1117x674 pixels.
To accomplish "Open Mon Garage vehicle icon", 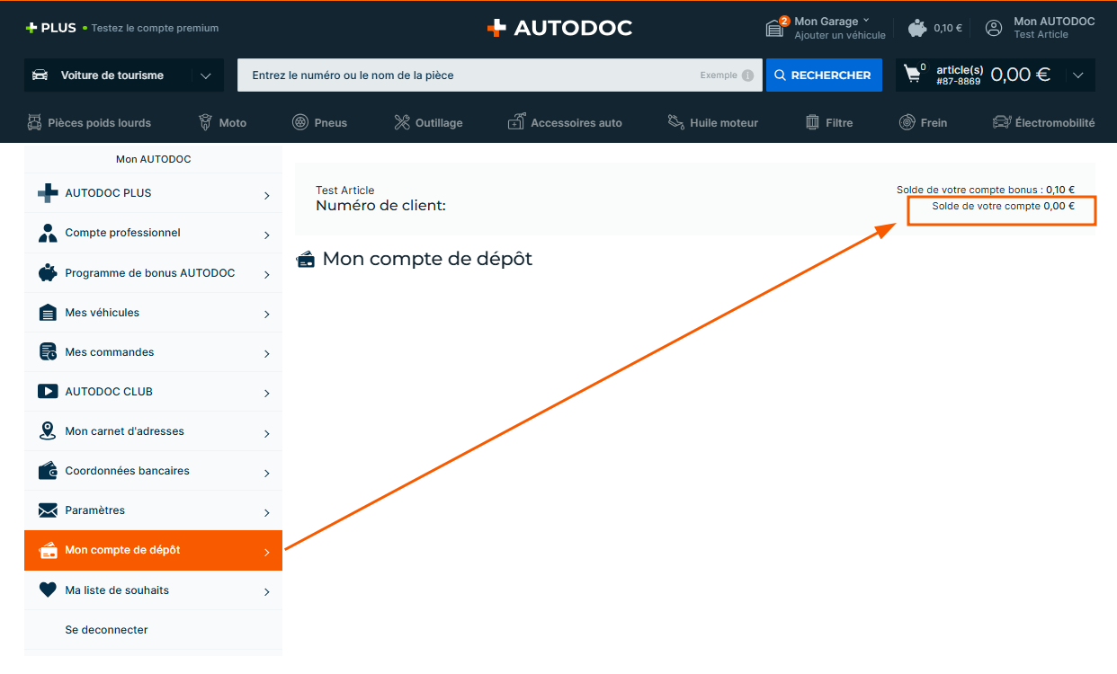I will [775, 28].
